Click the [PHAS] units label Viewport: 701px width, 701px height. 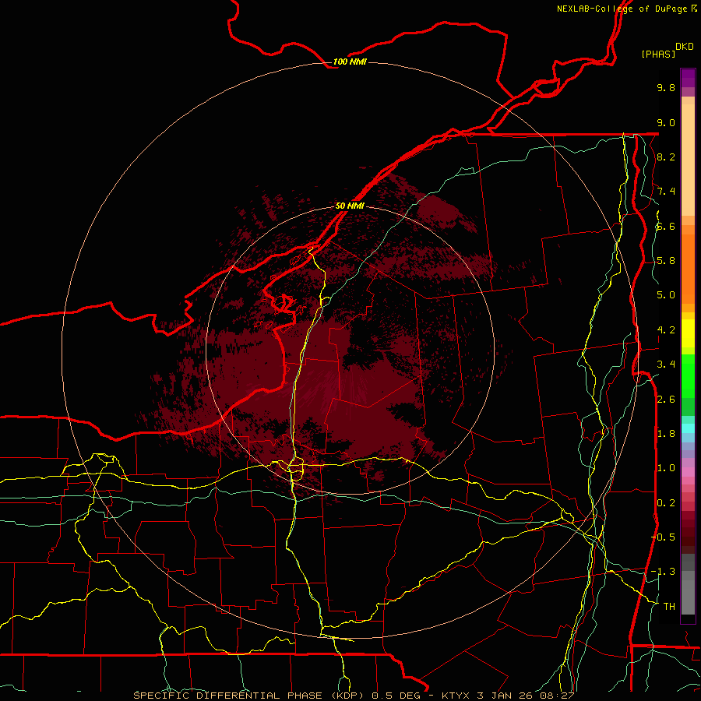(658, 54)
